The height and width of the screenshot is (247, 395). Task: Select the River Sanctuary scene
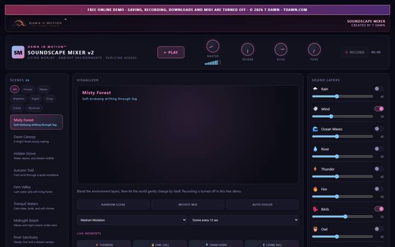click(37, 239)
